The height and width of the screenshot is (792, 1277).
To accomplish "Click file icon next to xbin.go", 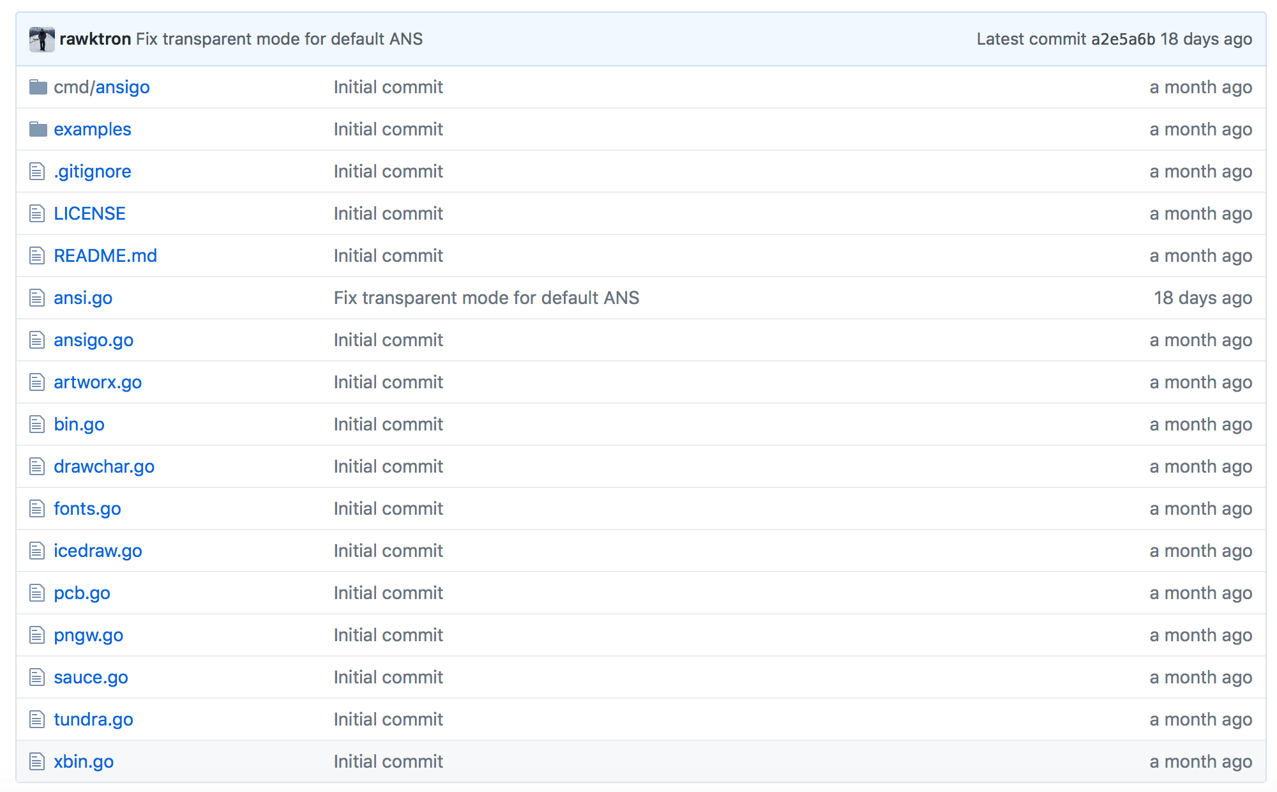I will [37, 761].
